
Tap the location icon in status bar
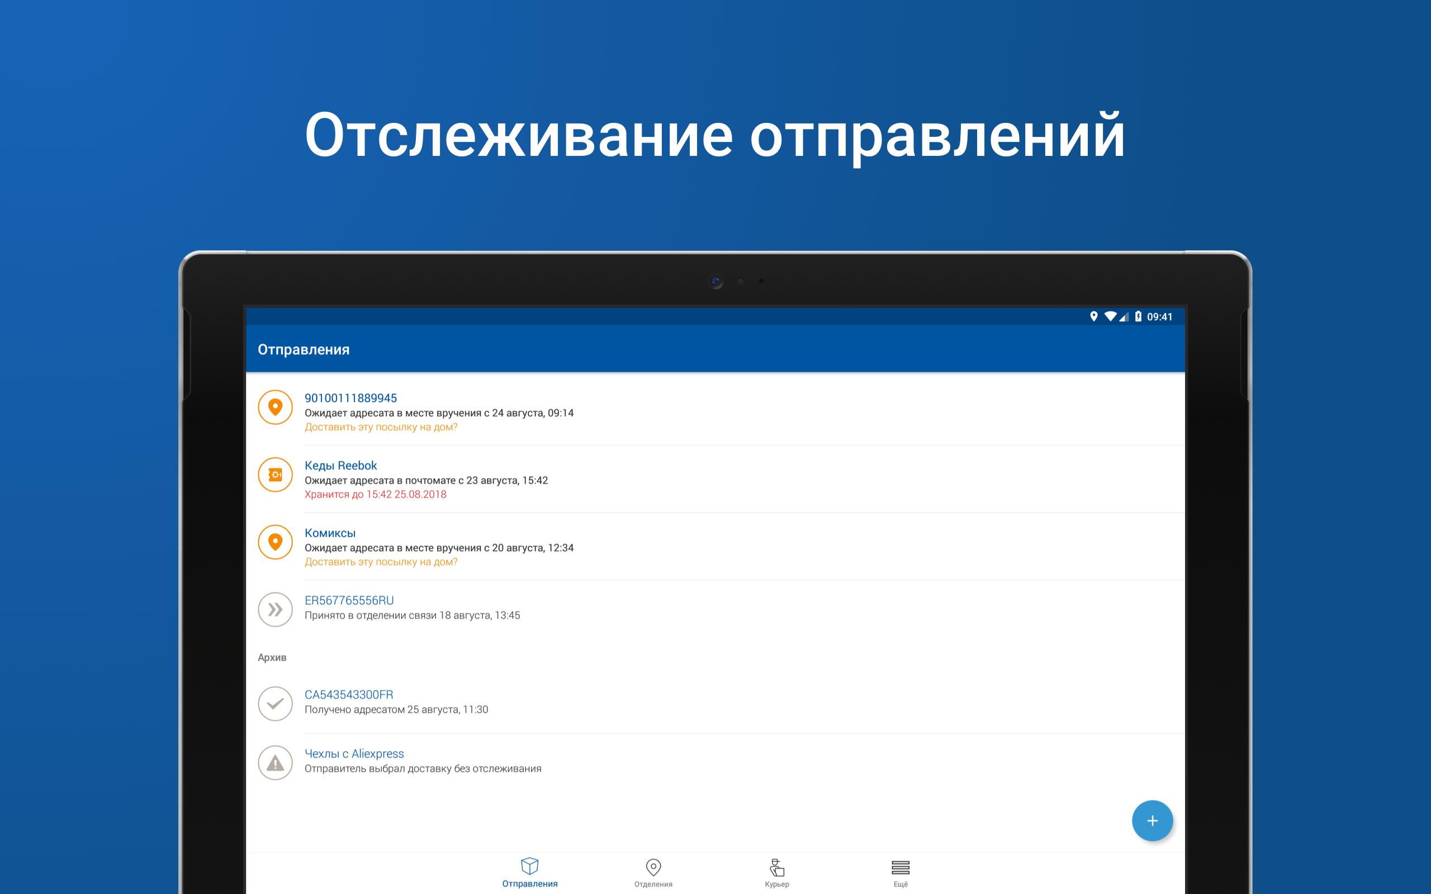1093,316
